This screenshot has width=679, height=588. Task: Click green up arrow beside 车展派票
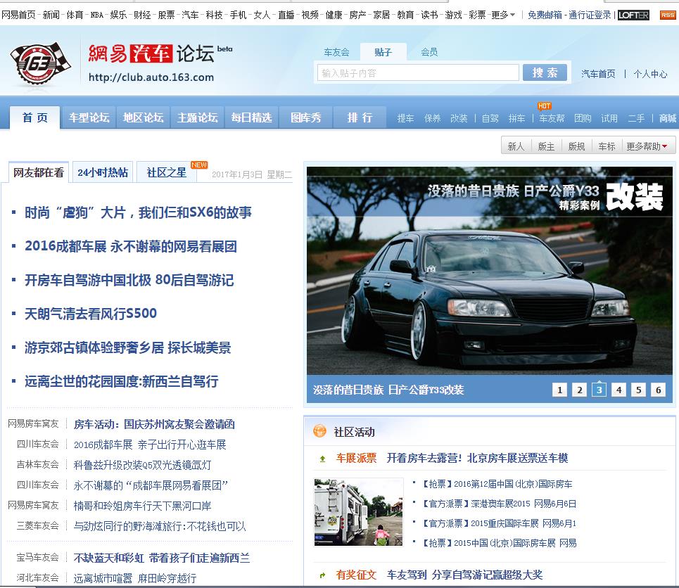pyautogui.click(x=322, y=459)
